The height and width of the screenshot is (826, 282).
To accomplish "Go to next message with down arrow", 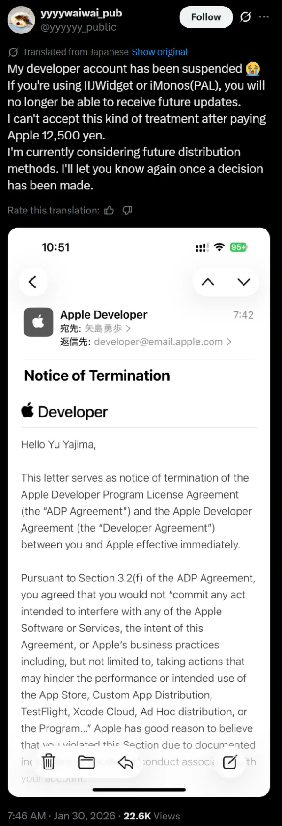I will 243,282.
